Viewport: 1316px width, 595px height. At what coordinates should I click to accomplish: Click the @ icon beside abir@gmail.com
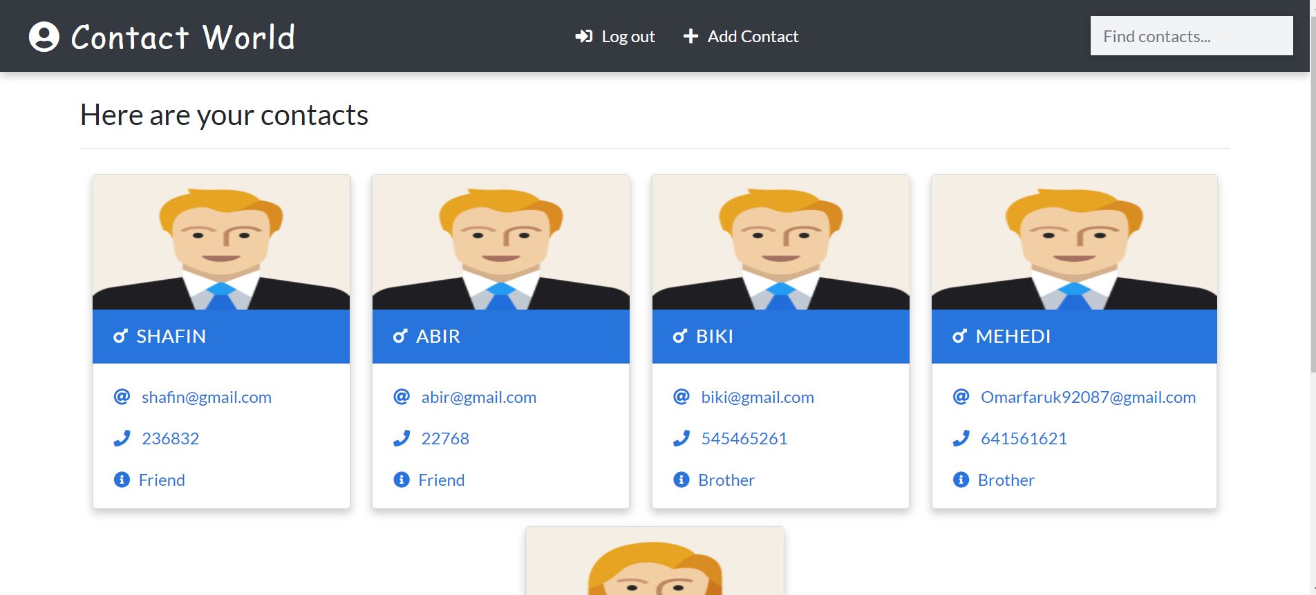point(402,397)
